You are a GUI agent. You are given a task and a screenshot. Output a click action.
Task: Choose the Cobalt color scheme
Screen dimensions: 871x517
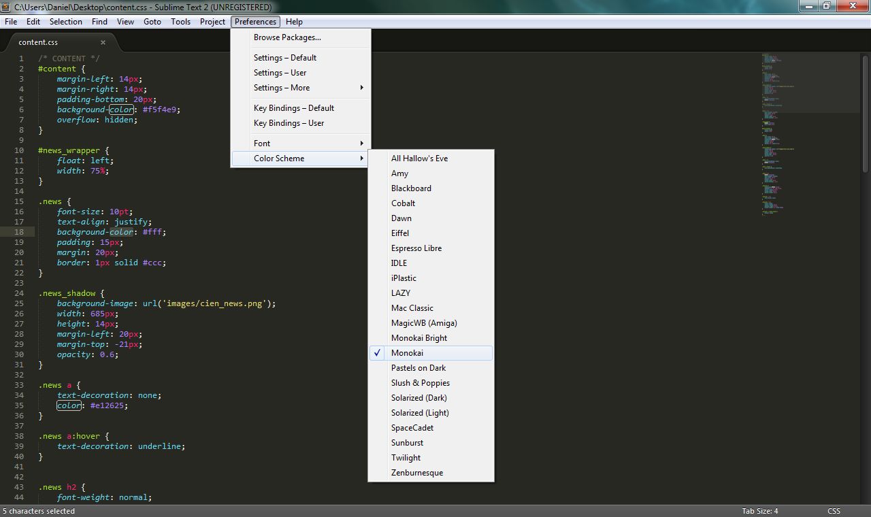[431, 203]
